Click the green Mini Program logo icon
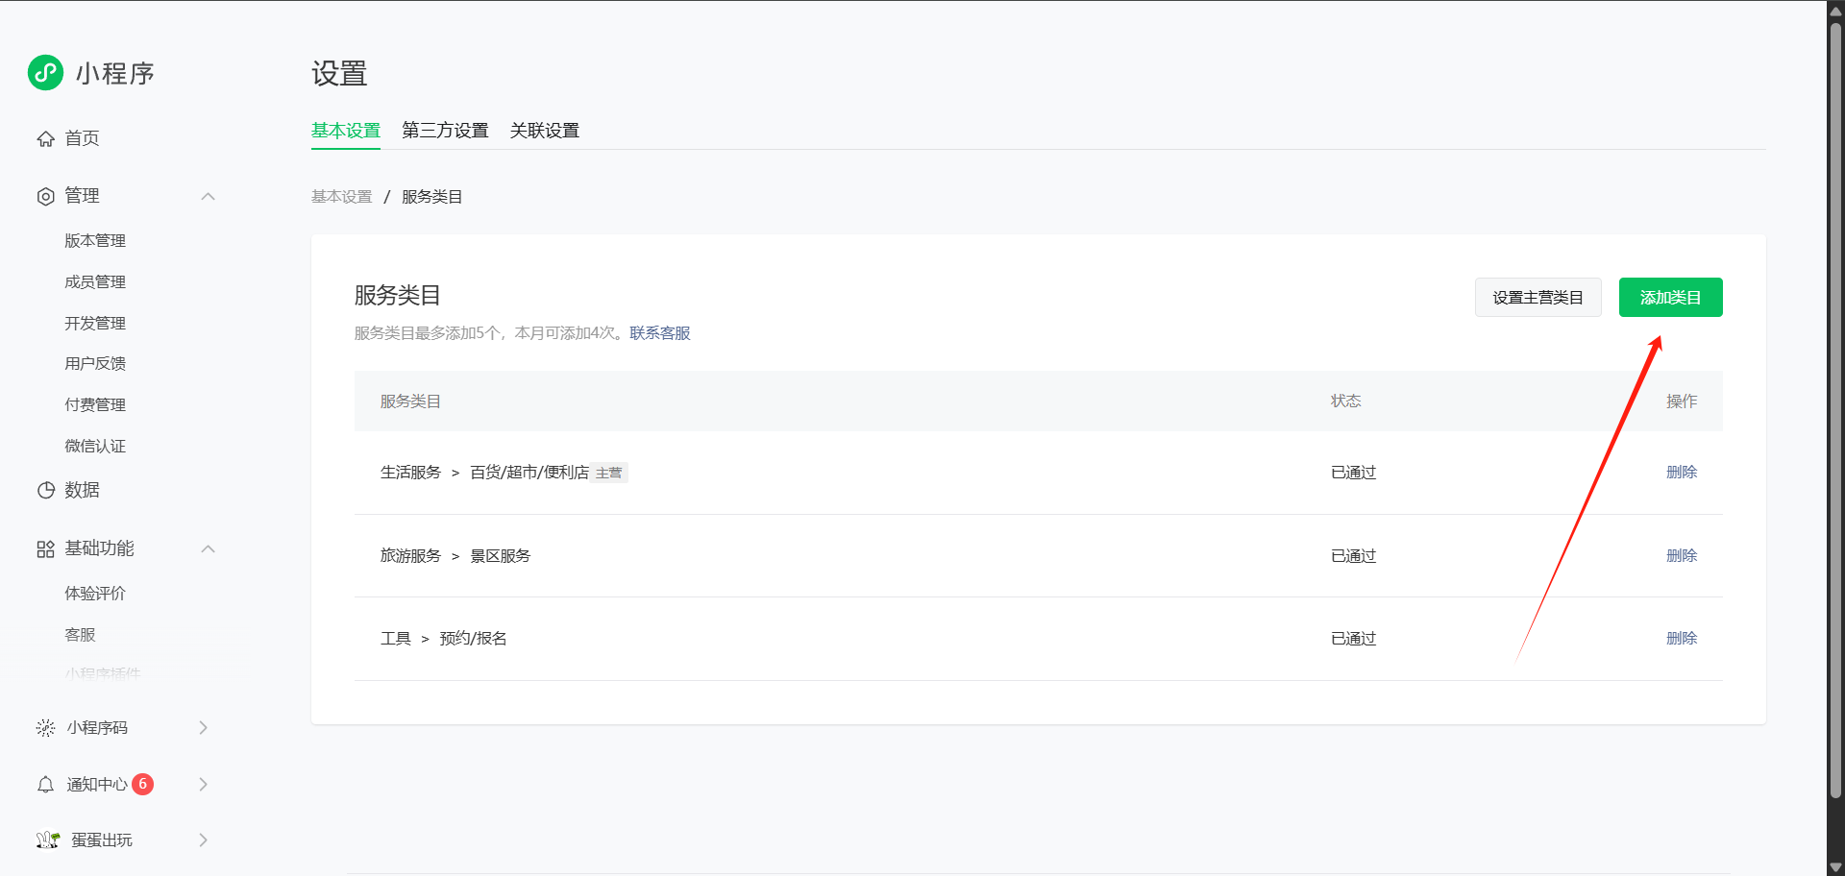The width and height of the screenshot is (1845, 876). pyautogui.click(x=45, y=73)
